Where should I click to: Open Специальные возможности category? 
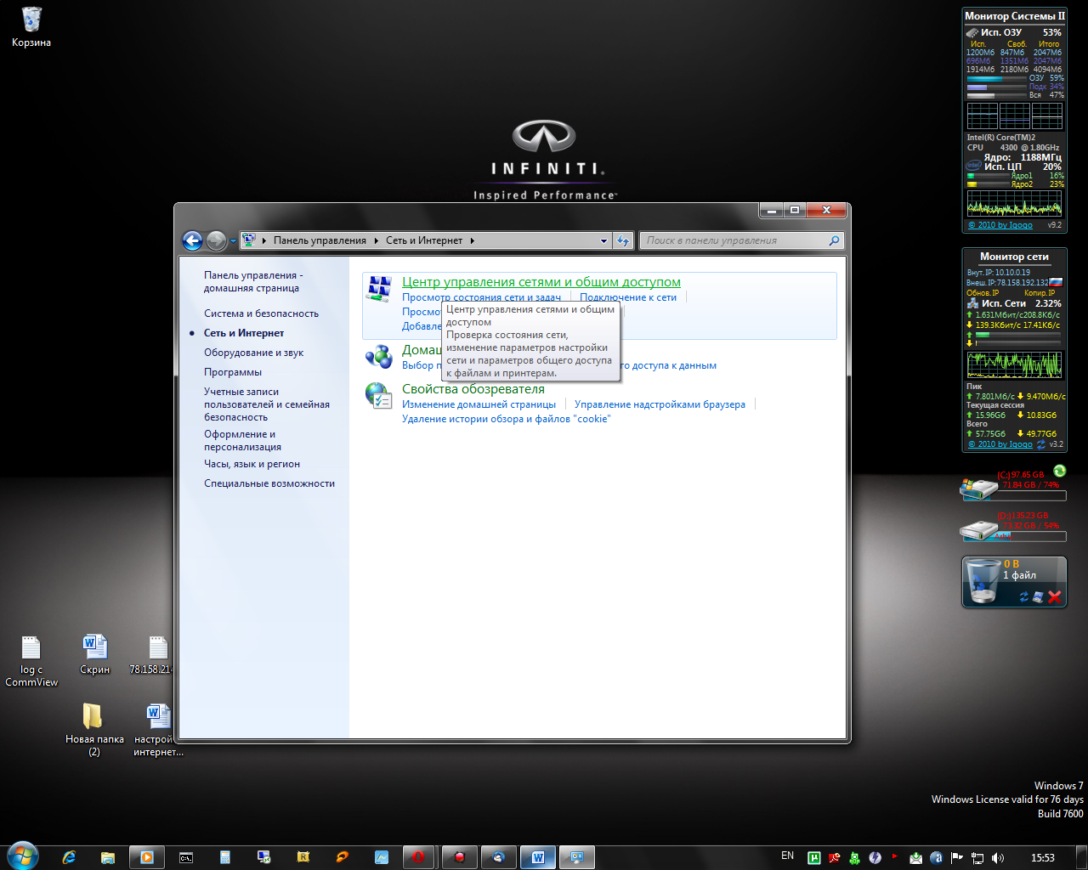pos(269,483)
